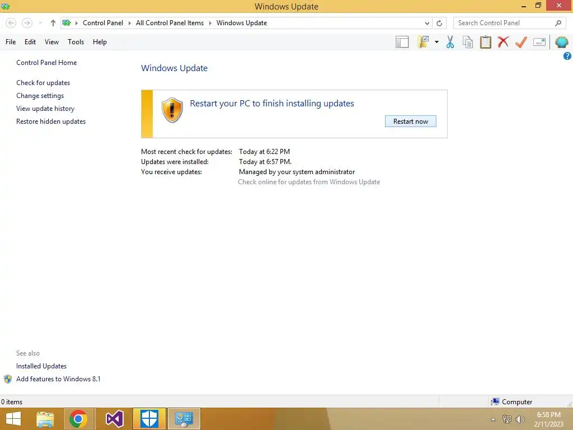Screen dimensions: 573x430
Task: Click Add features to Windows 8.1
Action: [x=58, y=379]
